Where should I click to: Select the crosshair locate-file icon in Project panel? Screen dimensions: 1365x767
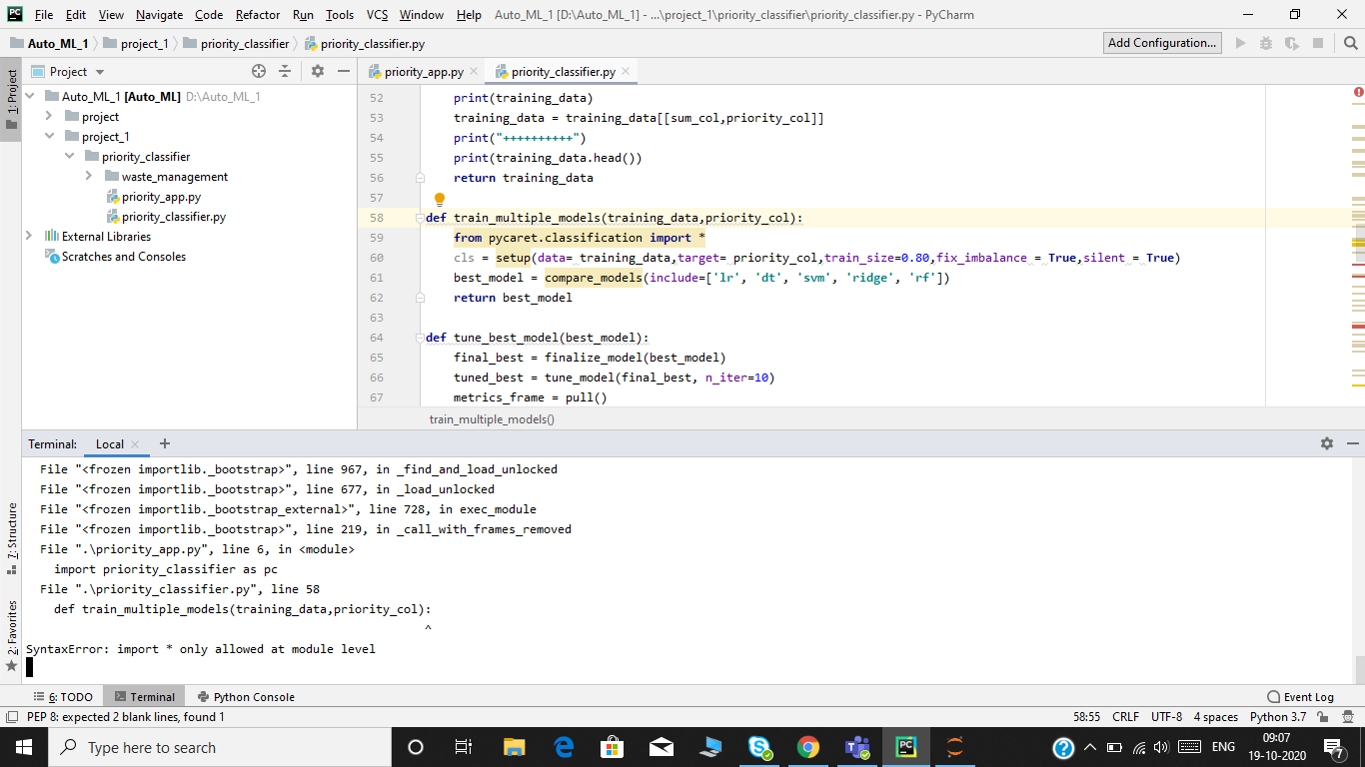click(259, 71)
